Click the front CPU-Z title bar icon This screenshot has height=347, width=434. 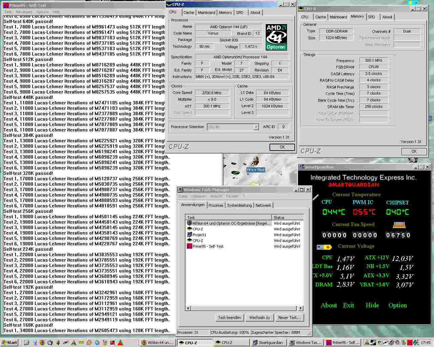(169, 4)
